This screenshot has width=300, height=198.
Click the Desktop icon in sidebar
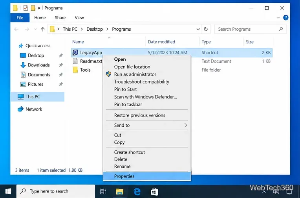click(23, 56)
